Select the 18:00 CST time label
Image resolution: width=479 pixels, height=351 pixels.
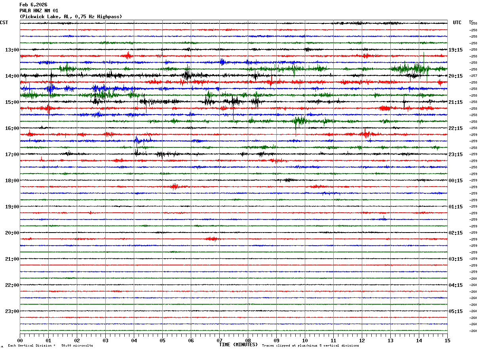click(12, 181)
